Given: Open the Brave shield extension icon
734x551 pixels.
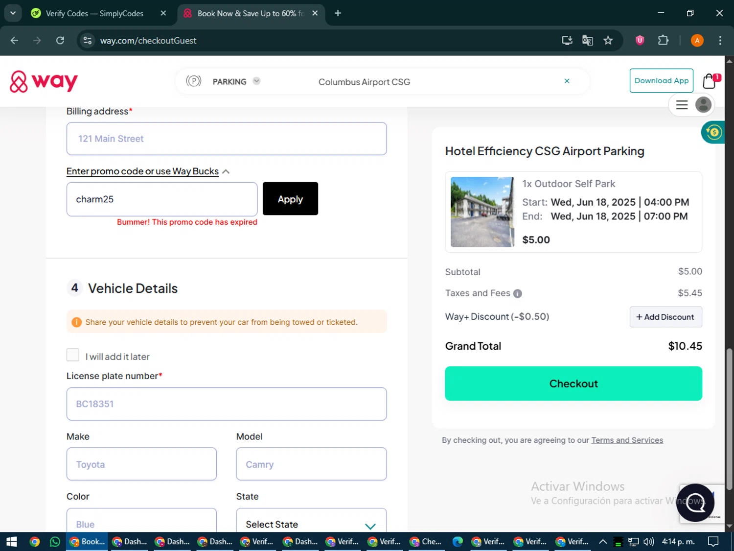Looking at the screenshot, I should (640, 40).
